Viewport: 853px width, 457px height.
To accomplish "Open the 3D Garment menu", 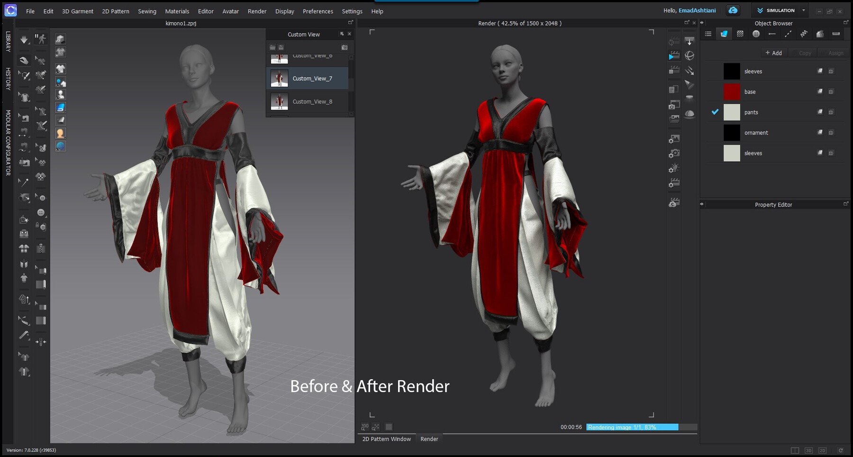I will pyautogui.click(x=78, y=11).
